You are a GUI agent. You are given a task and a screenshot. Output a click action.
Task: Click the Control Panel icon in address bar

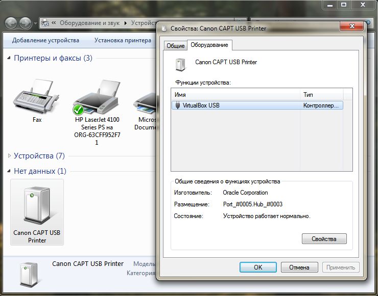pos(45,23)
